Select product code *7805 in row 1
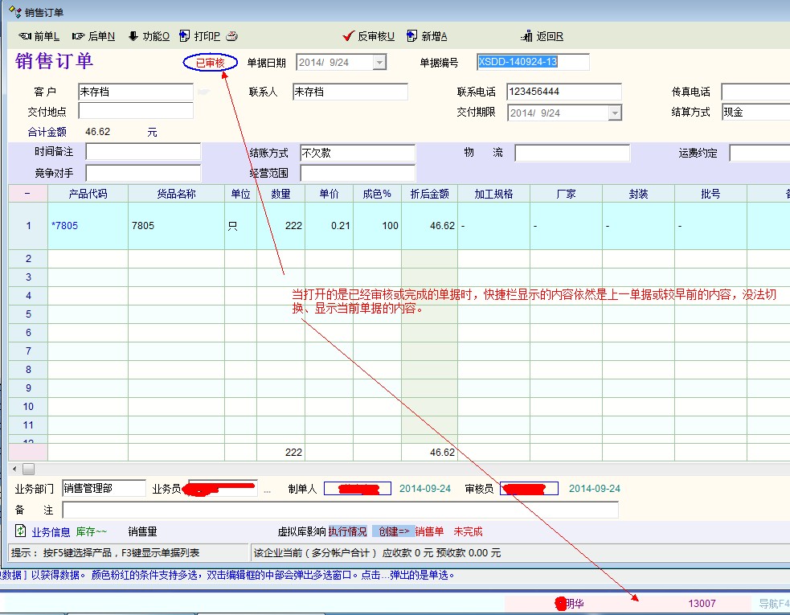 point(65,226)
